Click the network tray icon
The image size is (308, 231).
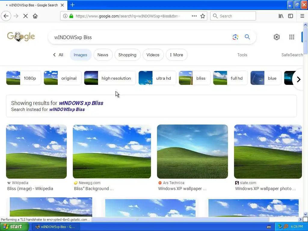pyautogui.click(x=280, y=226)
